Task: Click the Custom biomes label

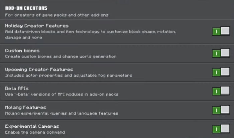Action: pos(22,51)
